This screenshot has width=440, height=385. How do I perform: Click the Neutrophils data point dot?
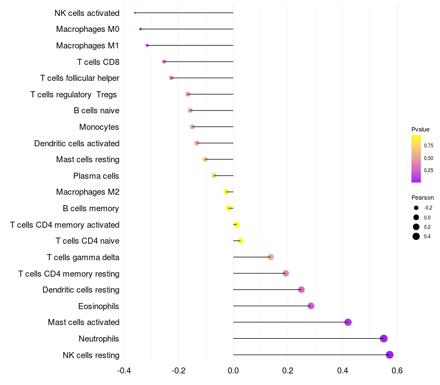(383, 338)
